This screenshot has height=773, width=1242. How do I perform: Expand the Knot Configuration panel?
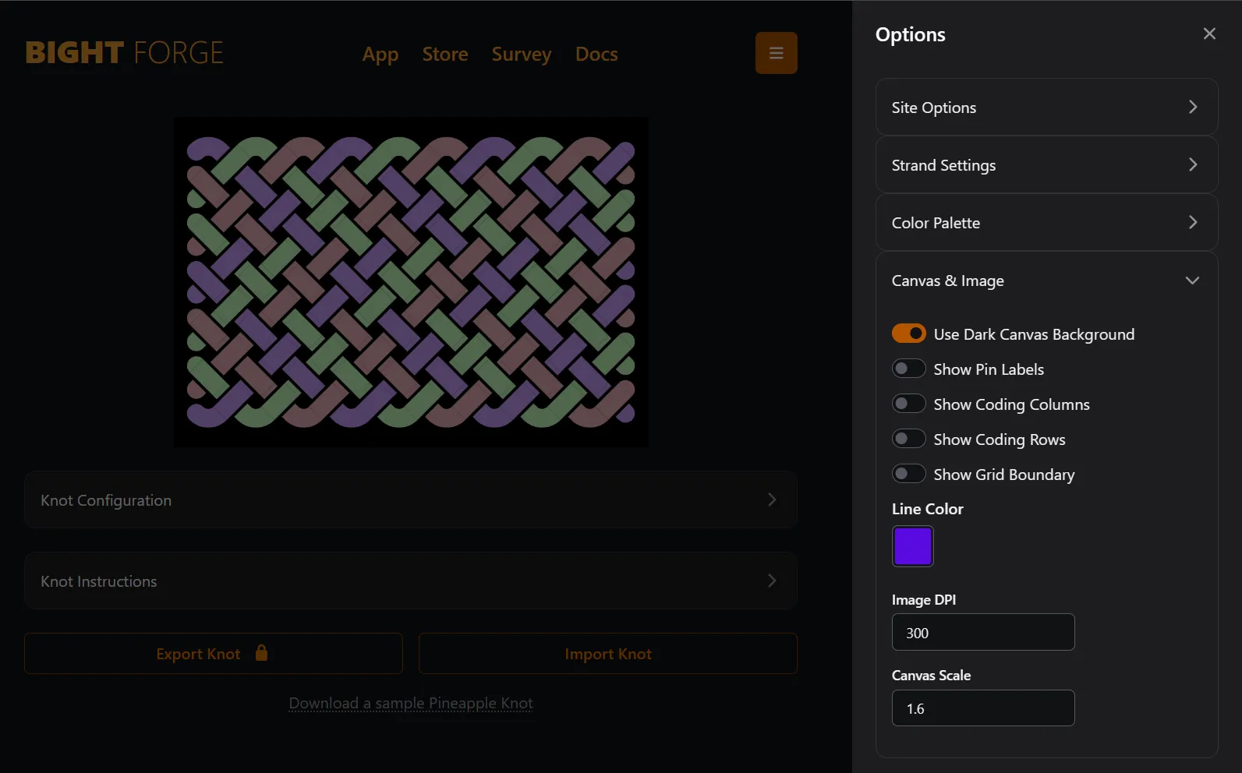[410, 500]
